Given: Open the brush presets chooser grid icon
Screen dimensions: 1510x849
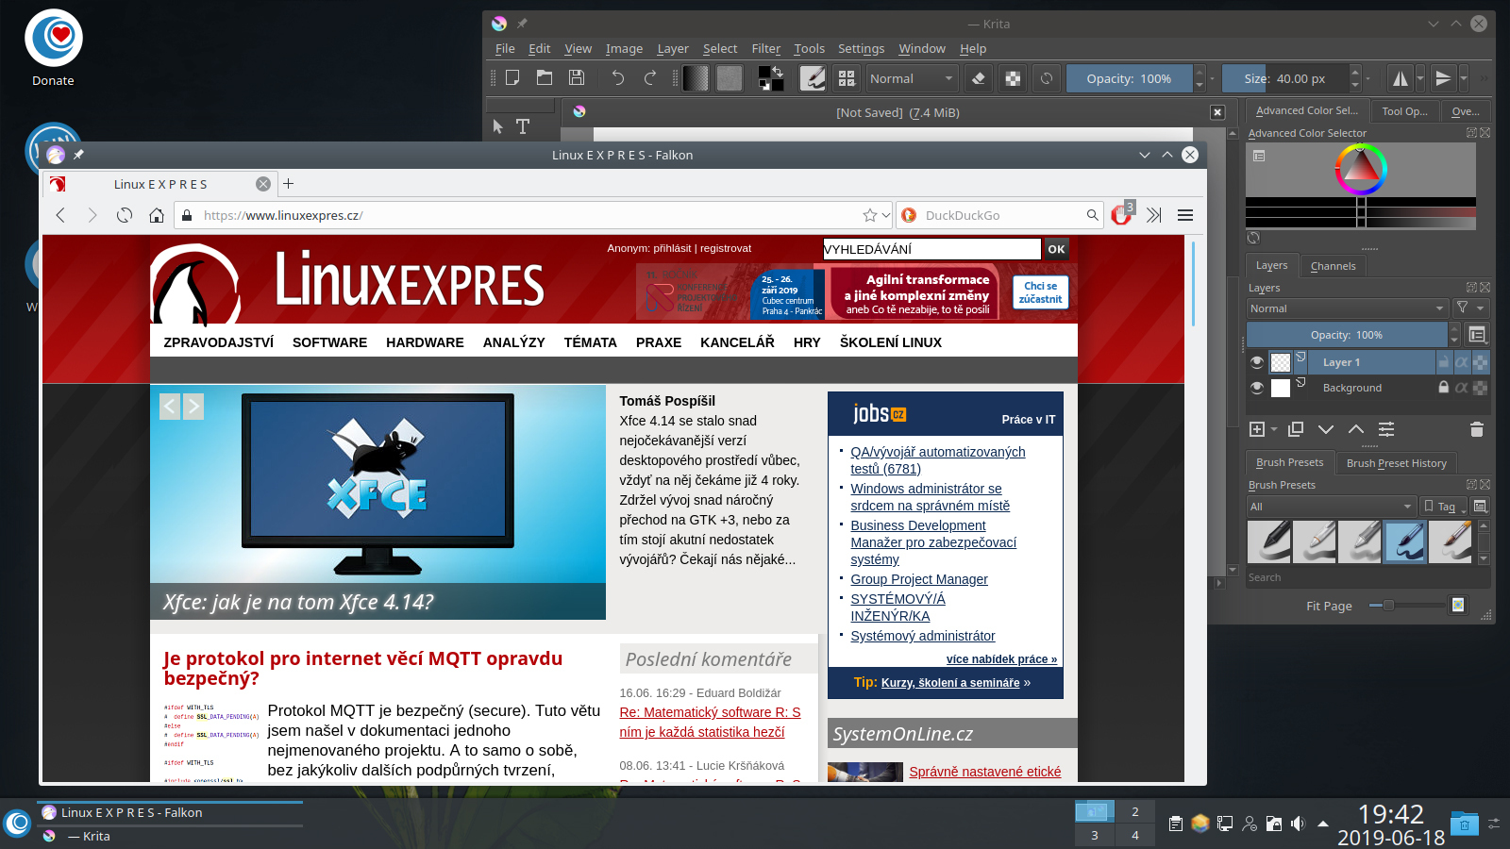Looking at the screenshot, I should point(847,78).
